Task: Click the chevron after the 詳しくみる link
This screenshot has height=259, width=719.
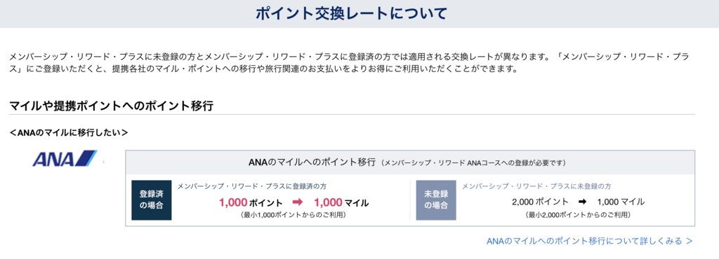Action: [689, 241]
